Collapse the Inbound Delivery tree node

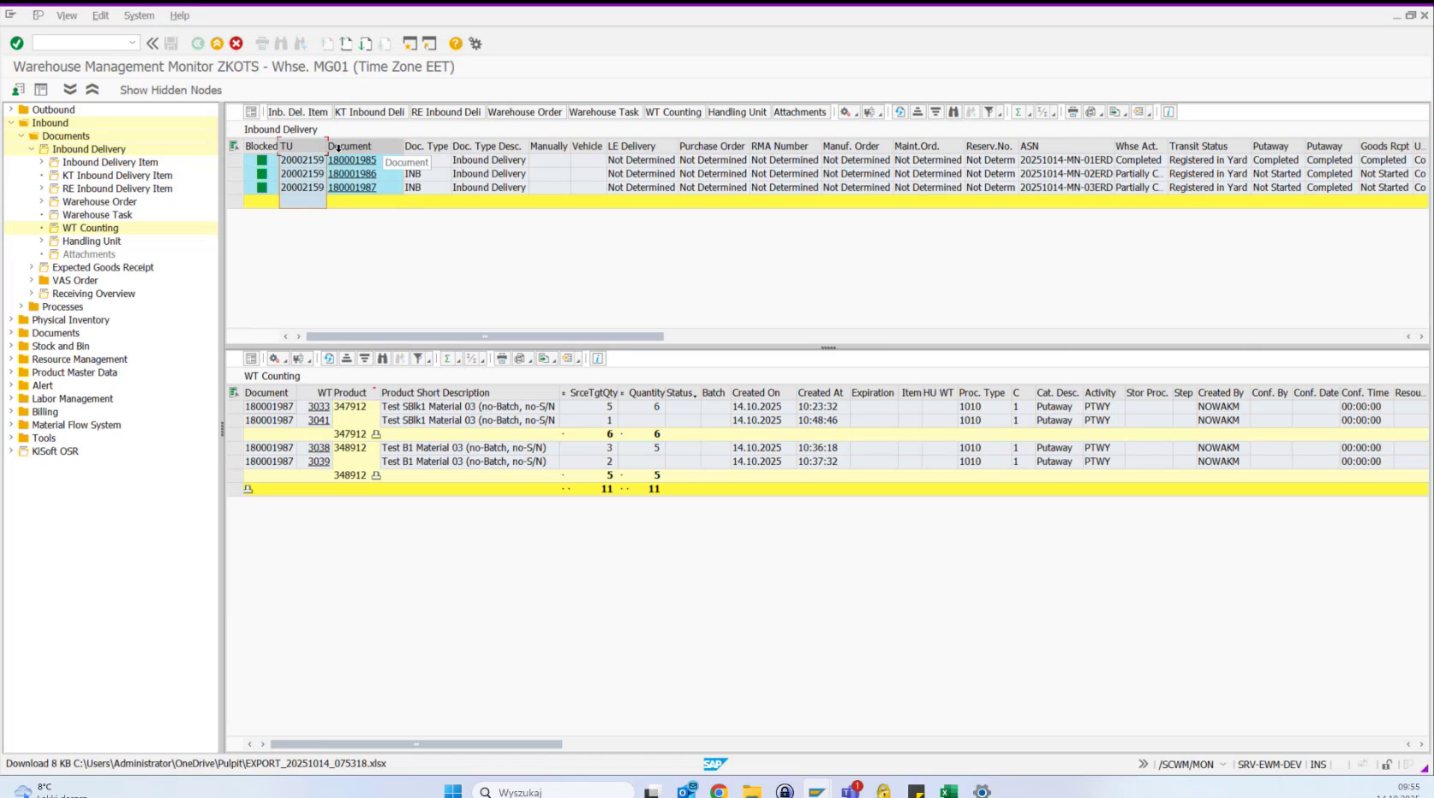[30, 148]
